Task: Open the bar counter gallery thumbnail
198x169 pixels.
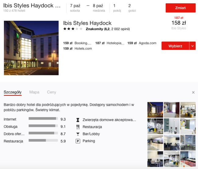Action: click(x=155, y=143)
